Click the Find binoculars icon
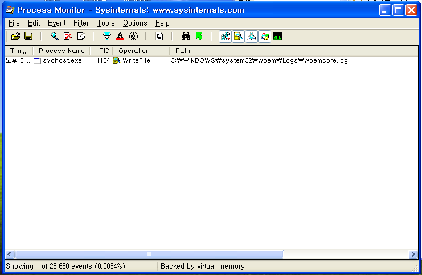Image resolution: width=422 pixels, height=275 pixels. point(186,36)
